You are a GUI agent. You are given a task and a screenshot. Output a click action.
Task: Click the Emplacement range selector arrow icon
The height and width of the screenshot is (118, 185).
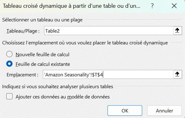pos(177,74)
